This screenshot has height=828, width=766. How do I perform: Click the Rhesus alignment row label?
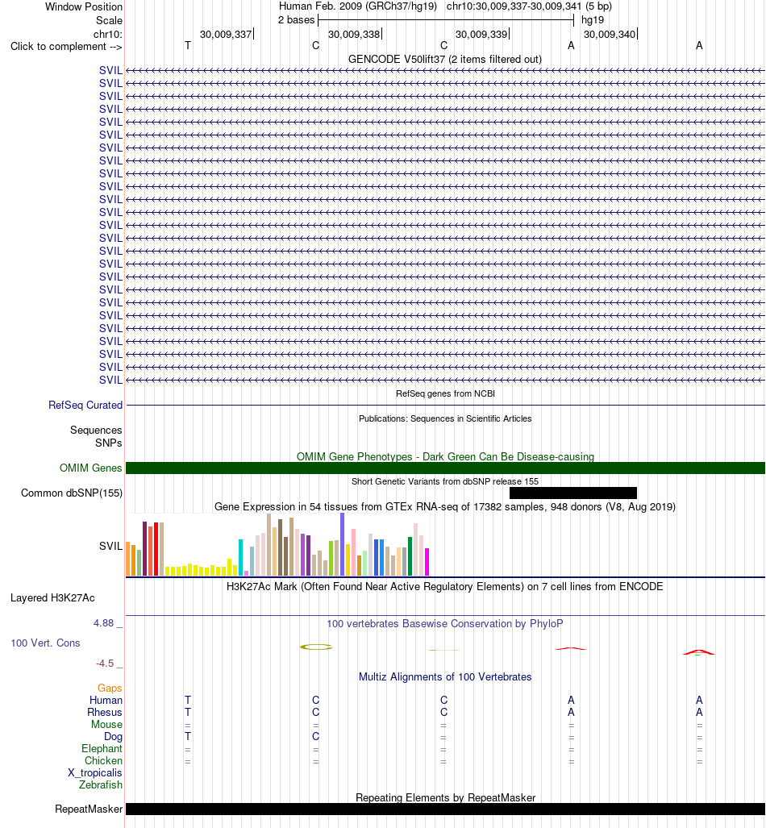pos(105,712)
